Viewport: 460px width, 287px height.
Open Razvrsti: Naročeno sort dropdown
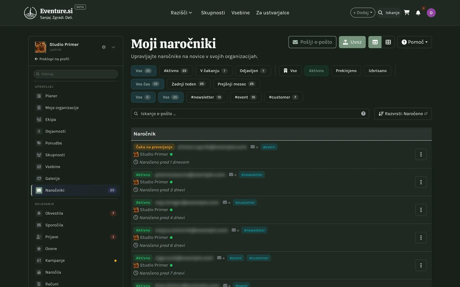(403, 114)
